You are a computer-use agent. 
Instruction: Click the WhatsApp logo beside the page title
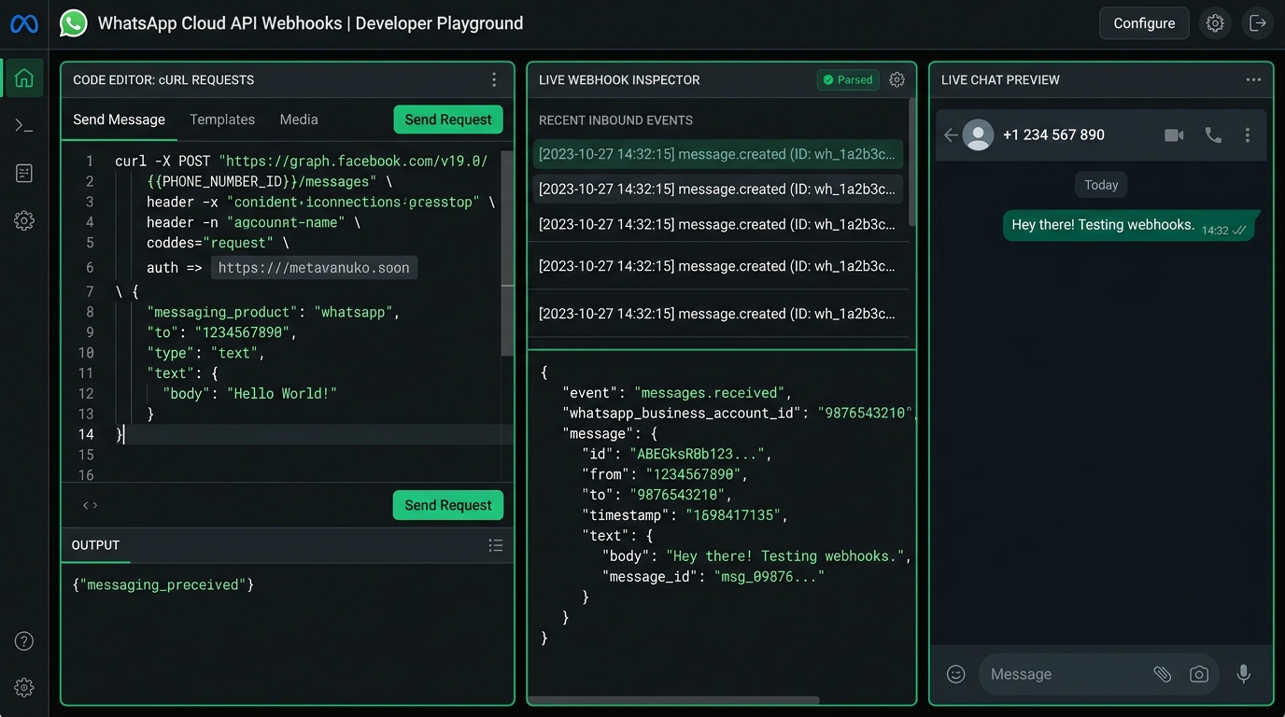[73, 23]
